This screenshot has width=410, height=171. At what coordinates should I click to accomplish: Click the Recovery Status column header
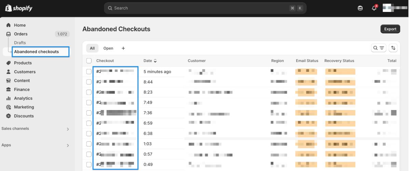pyautogui.click(x=339, y=61)
